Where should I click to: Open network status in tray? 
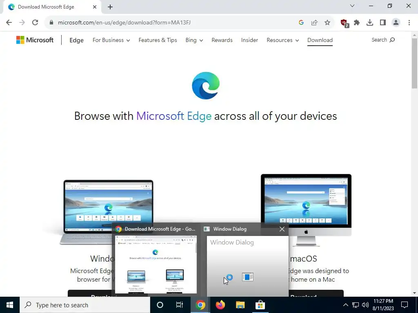pyautogui.click(x=356, y=305)
